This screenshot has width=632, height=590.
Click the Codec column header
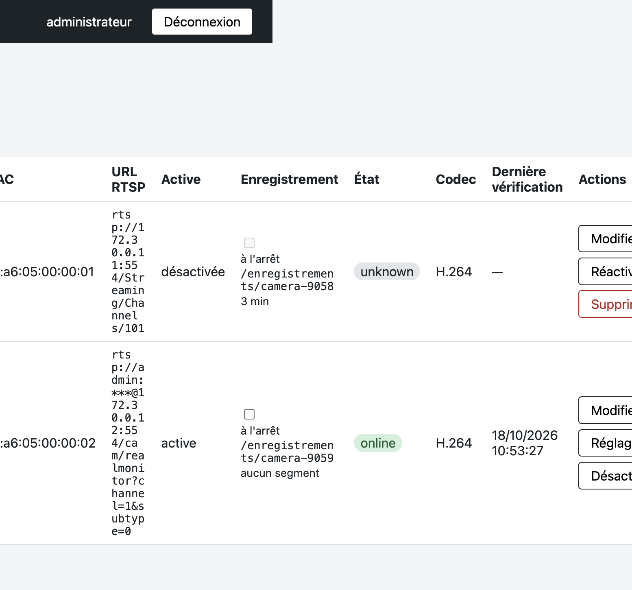pos(456,179)
